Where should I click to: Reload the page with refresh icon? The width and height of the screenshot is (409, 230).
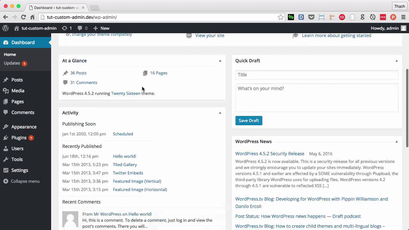click(x=23, y=17)
